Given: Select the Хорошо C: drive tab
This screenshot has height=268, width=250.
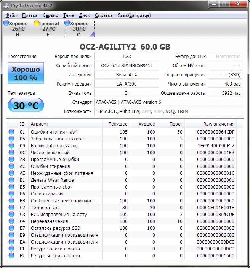Looking at the screenshot, I should tap(79, 29).
